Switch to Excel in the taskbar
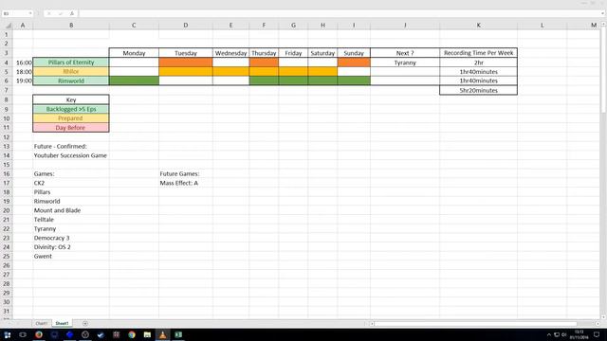 coord(178,334)
